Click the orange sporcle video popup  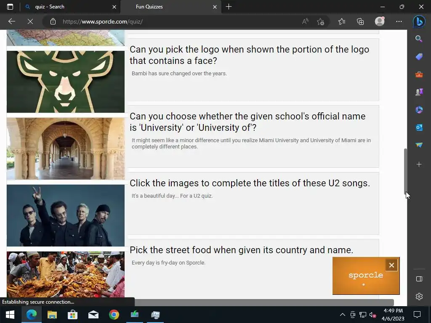(x=366, y=276)
